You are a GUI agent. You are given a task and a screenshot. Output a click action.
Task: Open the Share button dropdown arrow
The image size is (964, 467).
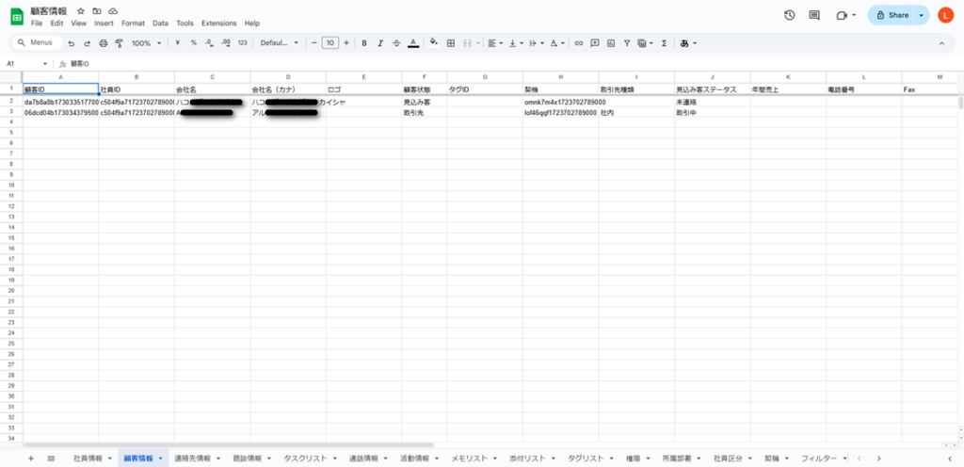click(x=921, y=15)
